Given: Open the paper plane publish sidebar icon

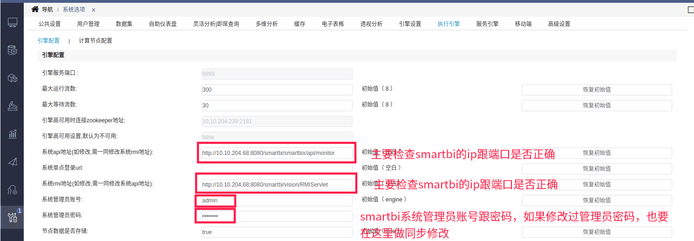Looking at the screenshot, I should click(x=13, y=162).
